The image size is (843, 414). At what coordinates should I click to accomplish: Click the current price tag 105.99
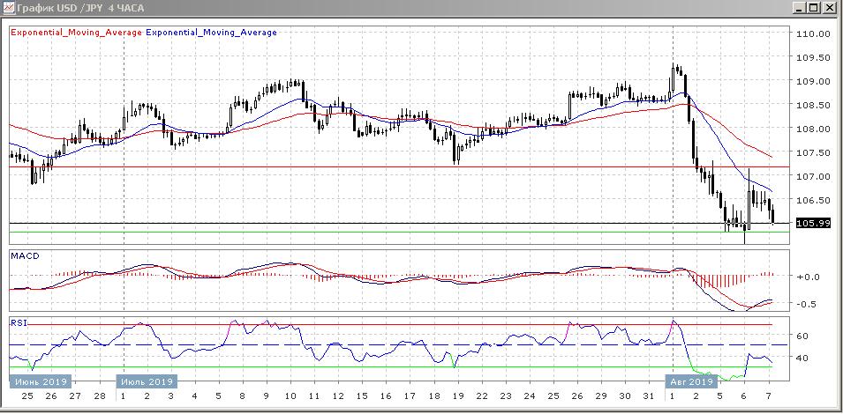pos(812,223)
